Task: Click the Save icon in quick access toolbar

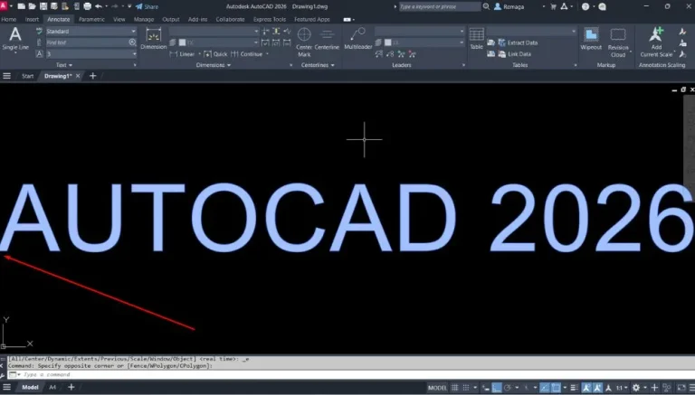Action: [43, 6]
